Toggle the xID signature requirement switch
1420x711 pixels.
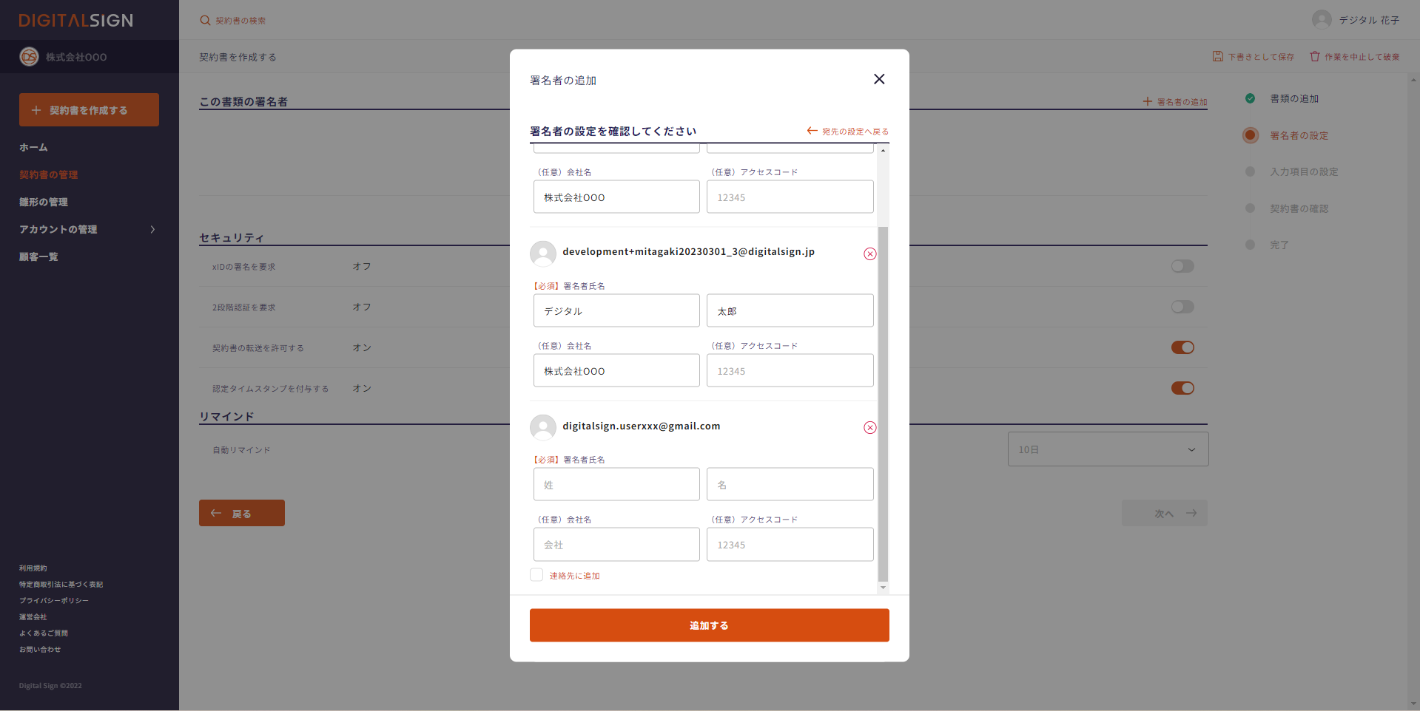point(1182,267)
